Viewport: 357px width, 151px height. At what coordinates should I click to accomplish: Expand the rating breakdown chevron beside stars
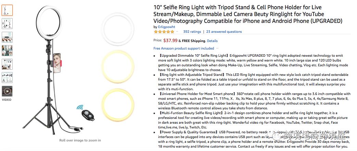pyautogui.click(x=177, y=32)
